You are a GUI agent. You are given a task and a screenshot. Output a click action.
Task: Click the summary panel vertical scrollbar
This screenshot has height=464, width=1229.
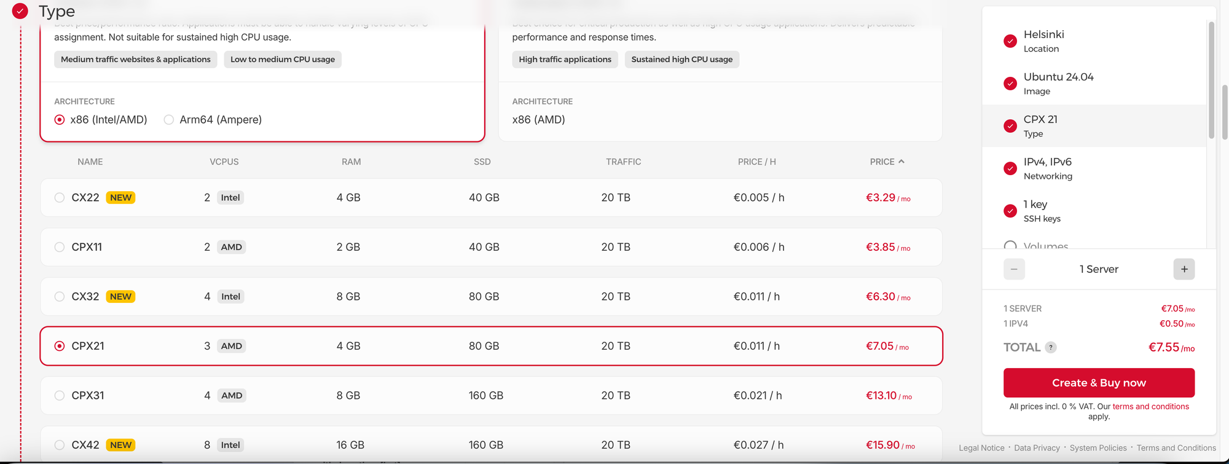pos(1211,80)
